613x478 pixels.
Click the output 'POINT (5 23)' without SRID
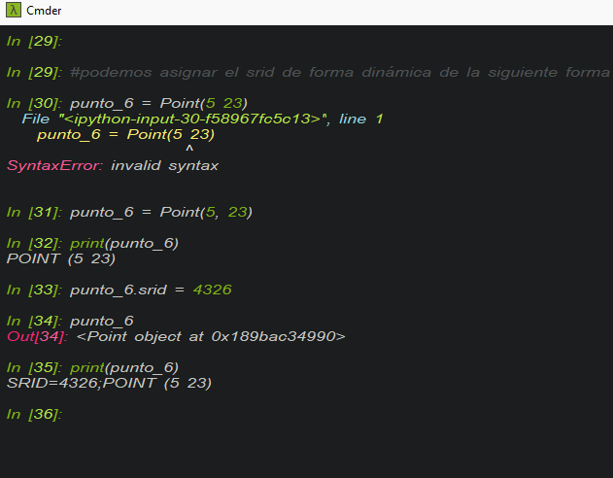61,258
